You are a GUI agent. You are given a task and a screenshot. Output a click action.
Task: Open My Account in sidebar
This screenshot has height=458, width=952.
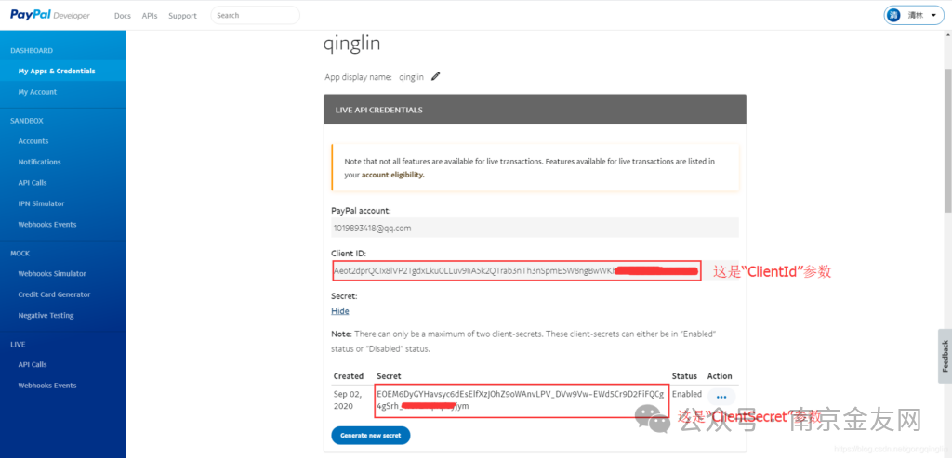(37, 92)
